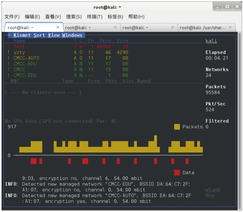Maximize the root@kali terminal window
The width and height of the screenshot is (243, 212).
(227, 7)
